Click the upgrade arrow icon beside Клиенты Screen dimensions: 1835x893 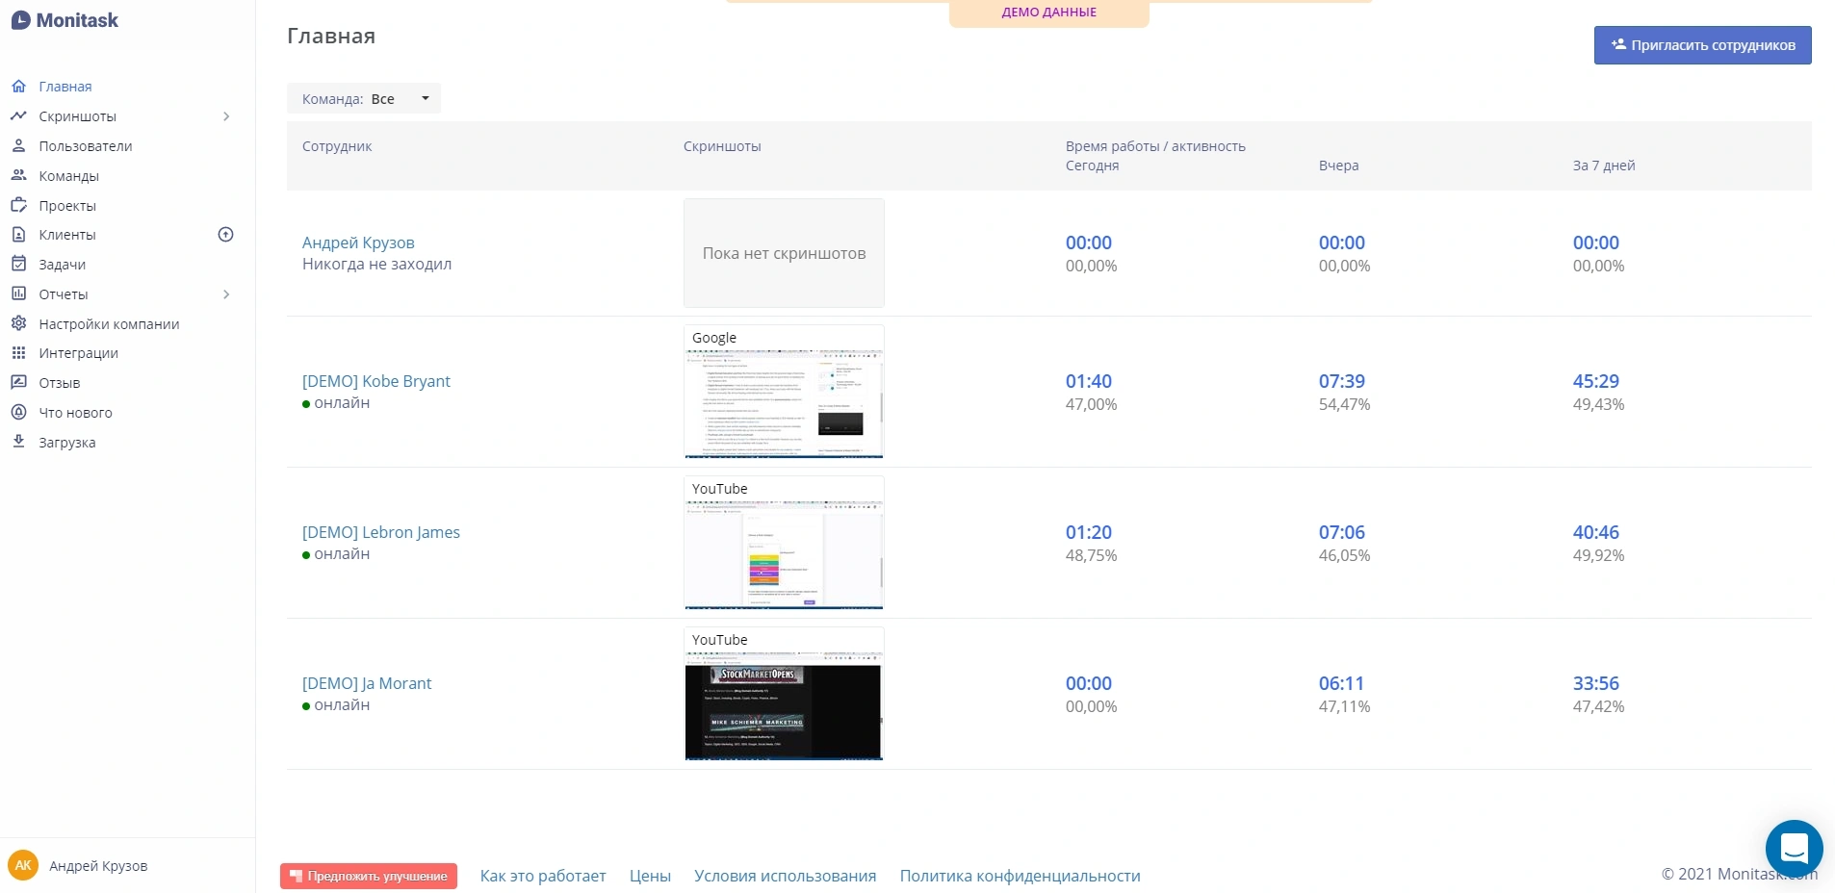coord(226,235)
